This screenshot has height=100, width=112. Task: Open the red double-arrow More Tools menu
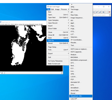[x=109, y=12]
